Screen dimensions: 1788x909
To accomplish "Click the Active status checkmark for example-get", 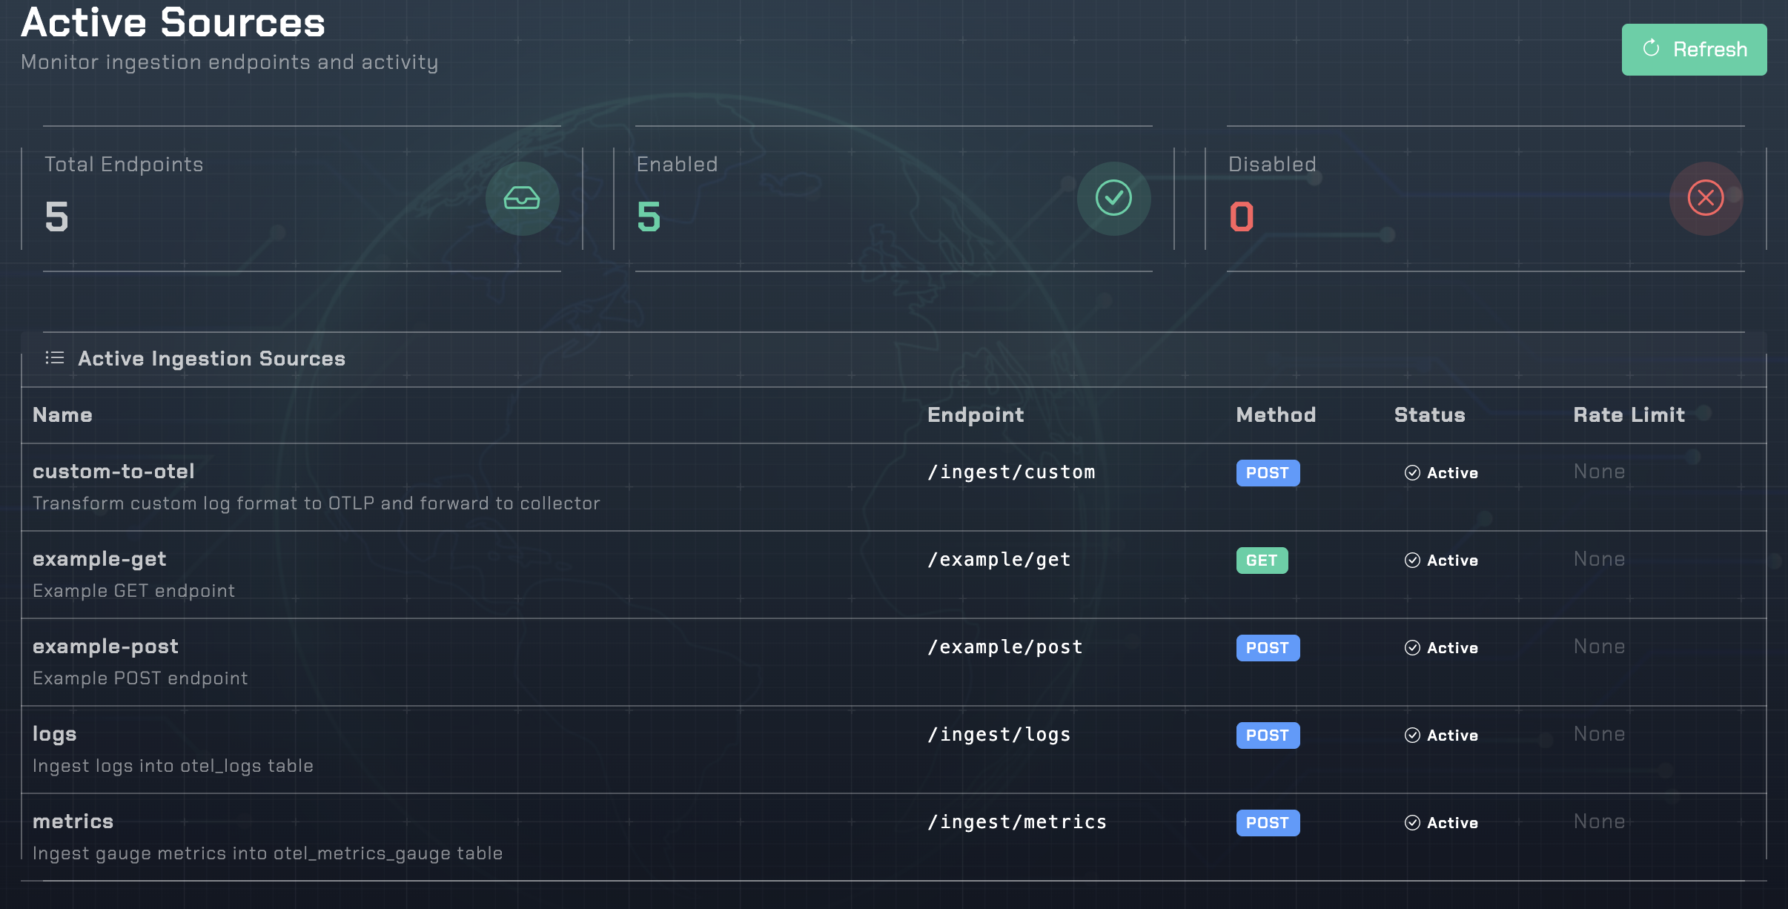I will pos(1413,561).
